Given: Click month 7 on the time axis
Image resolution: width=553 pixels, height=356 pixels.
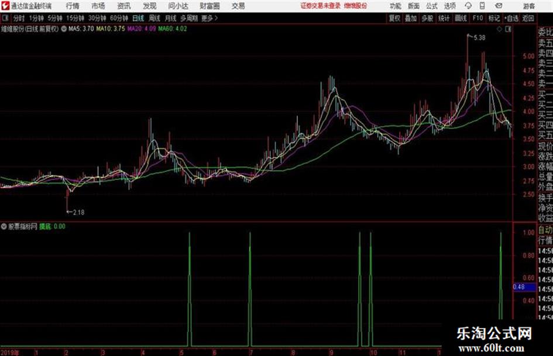Looking at the screenshot, I should (251, 352).
